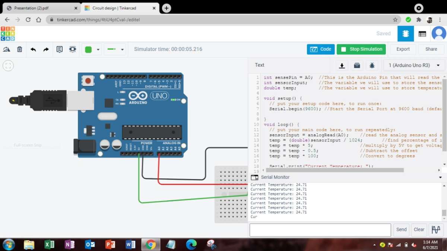Switch to component list view
447x251 pixels.
[422, 34]
